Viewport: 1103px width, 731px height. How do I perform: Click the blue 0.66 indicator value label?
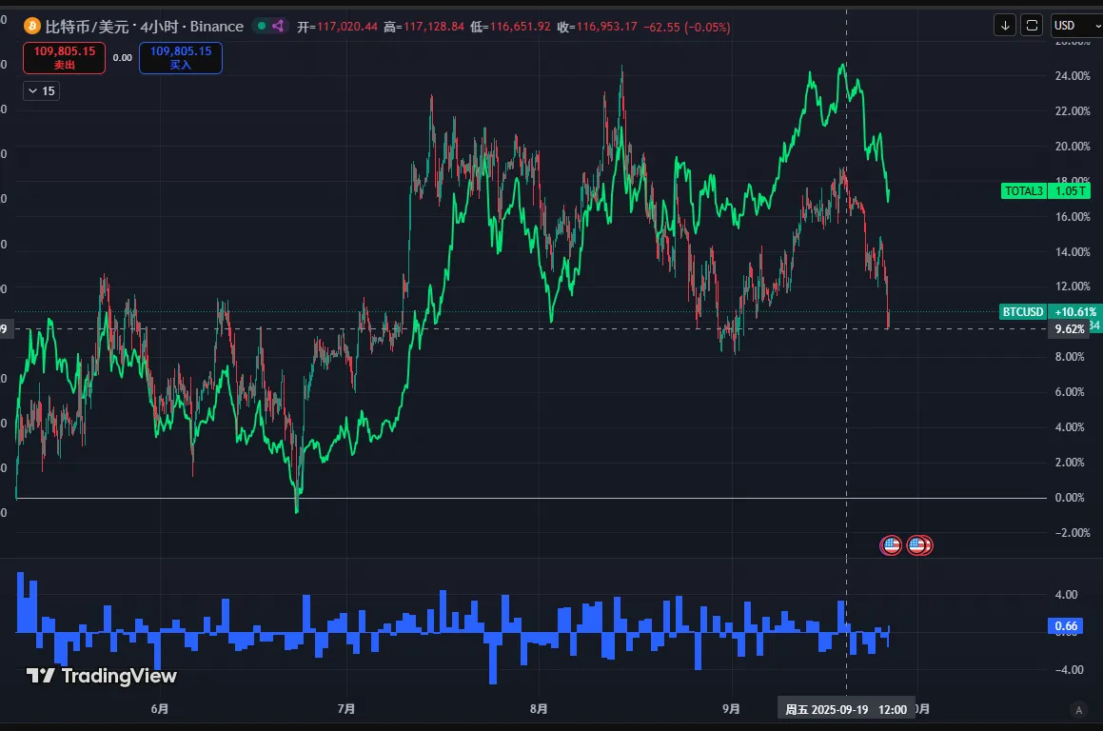coord(1067,625)
